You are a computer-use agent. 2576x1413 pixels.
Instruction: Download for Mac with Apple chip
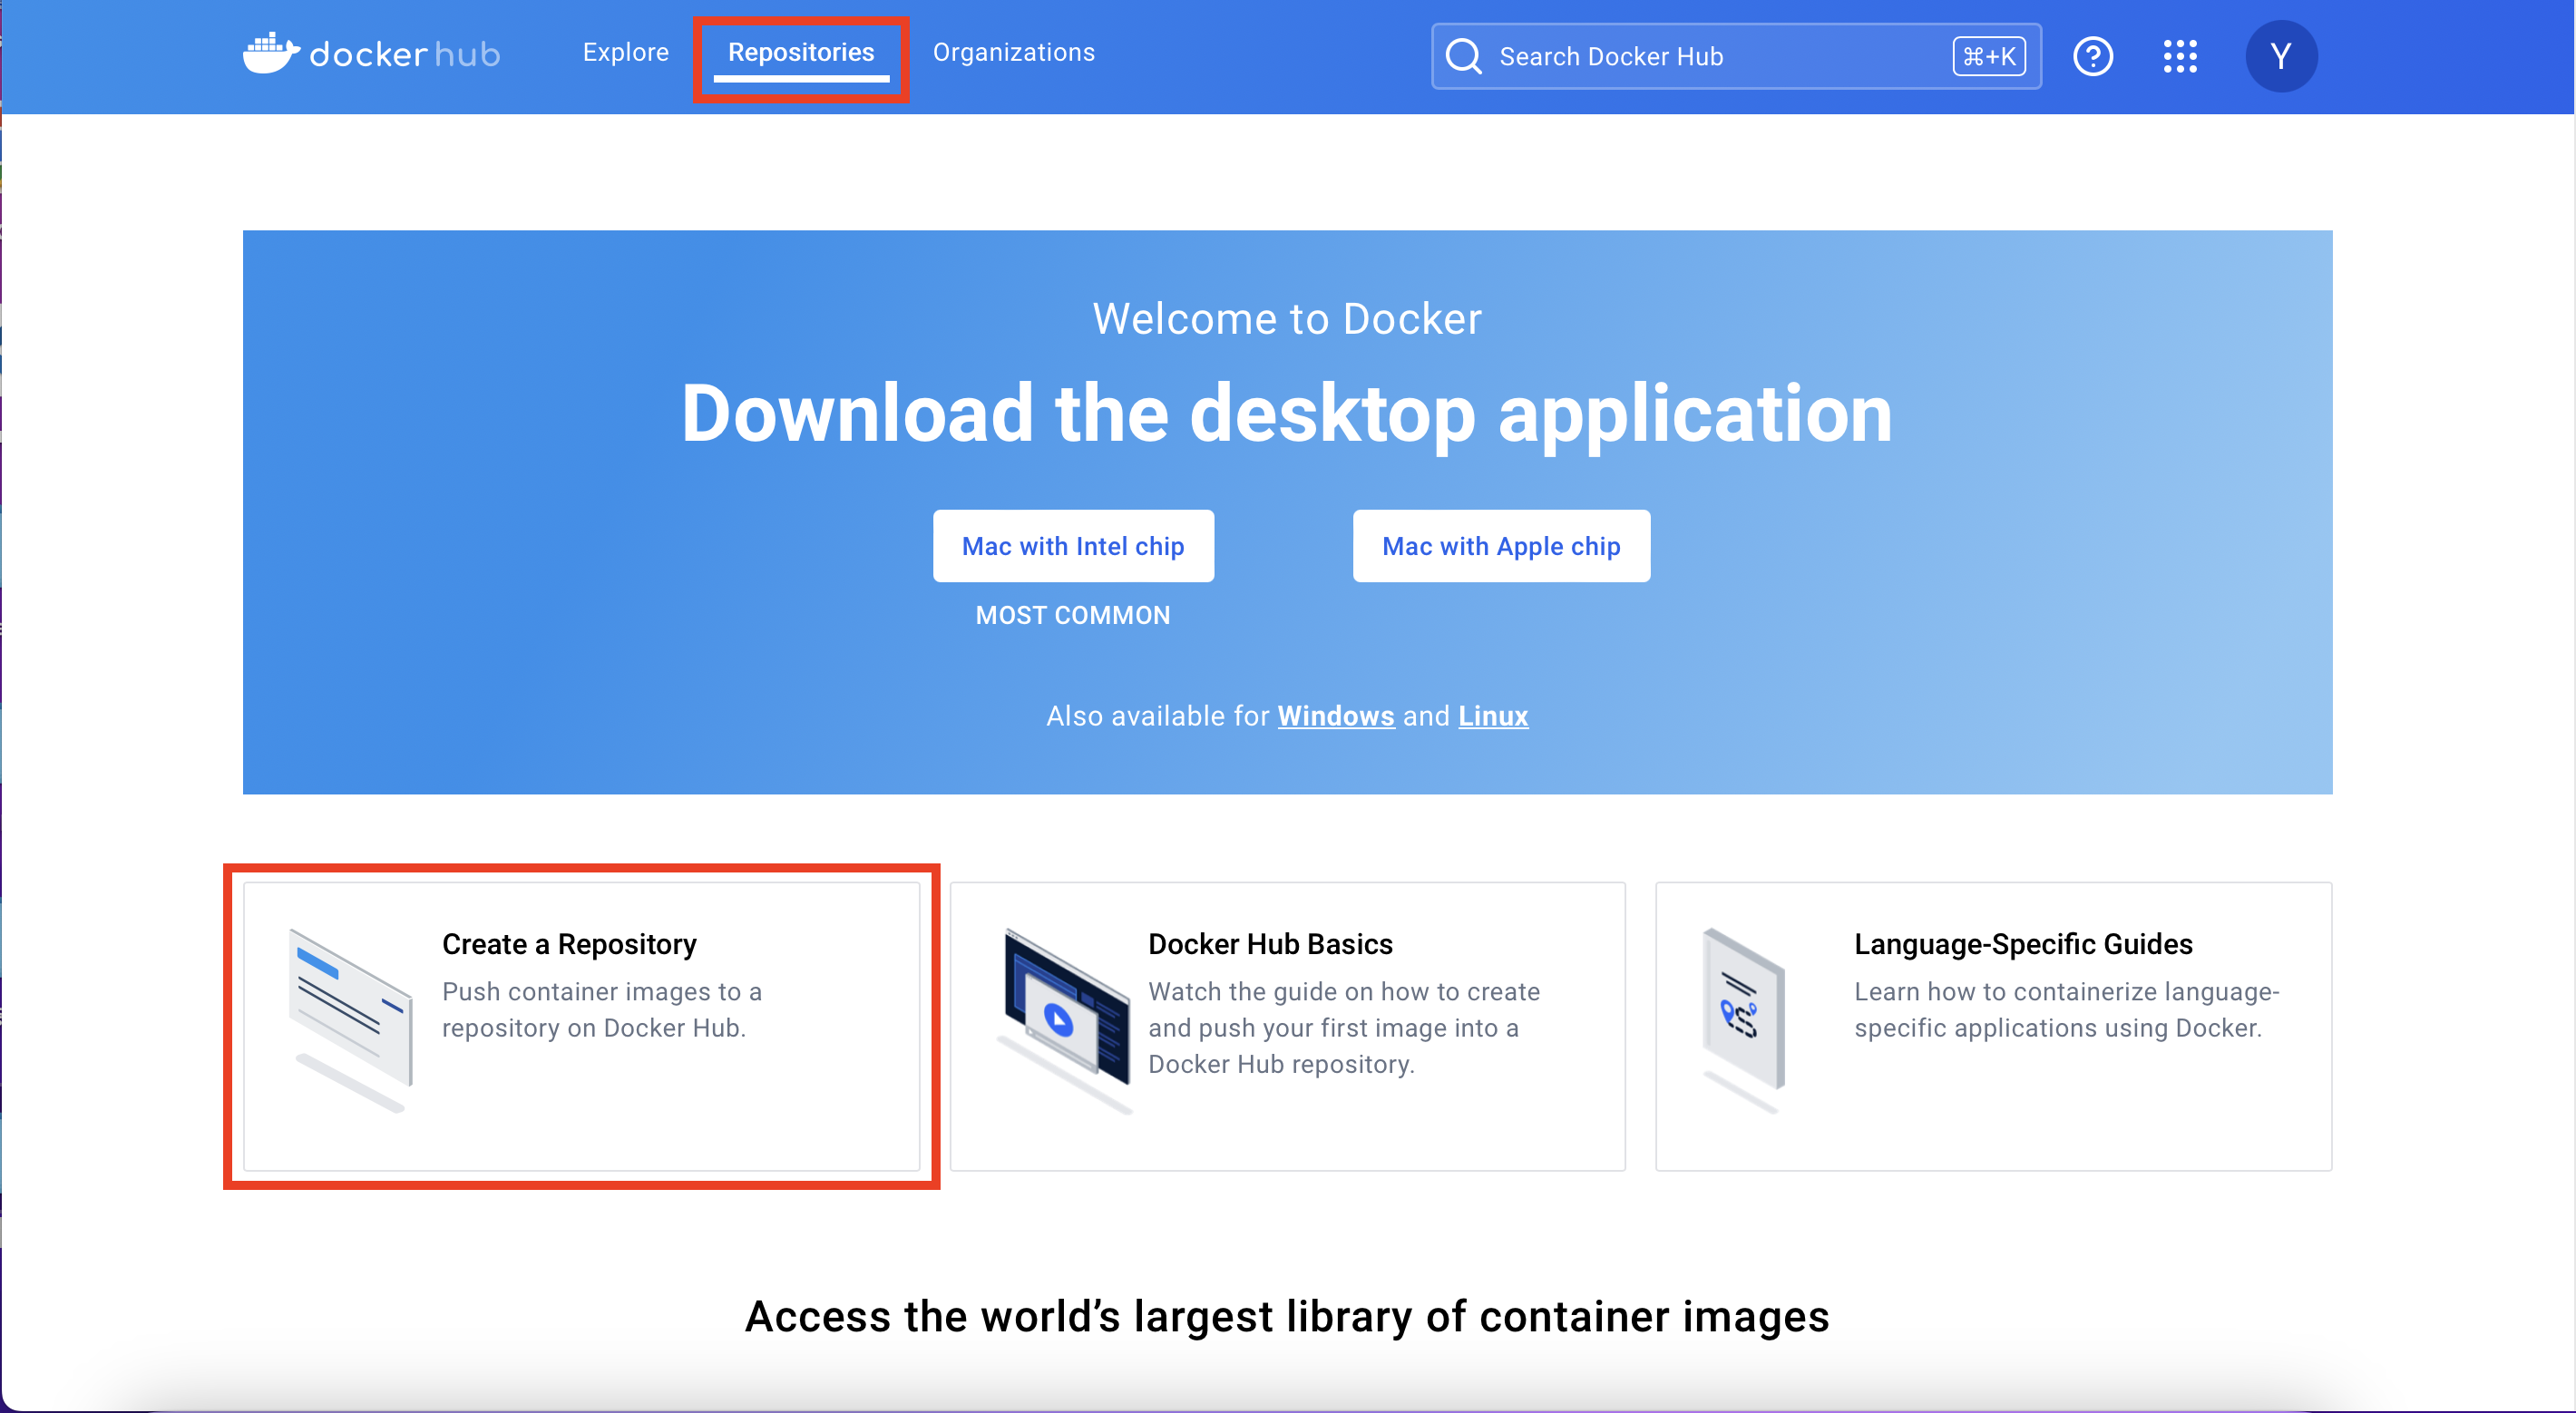pos(1500,546)
